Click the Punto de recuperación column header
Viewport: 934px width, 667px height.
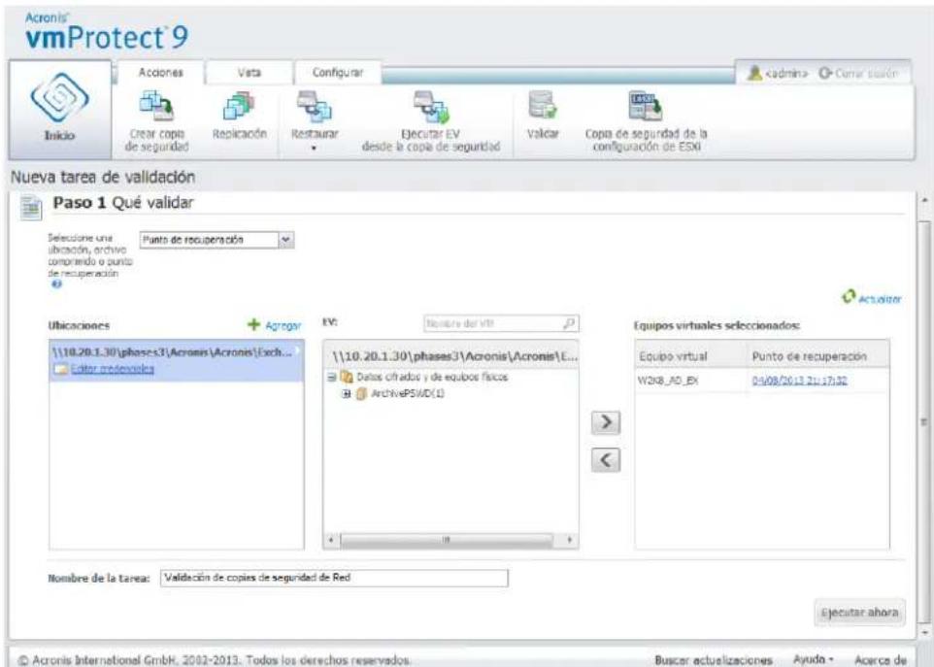[x=817, y=355]
